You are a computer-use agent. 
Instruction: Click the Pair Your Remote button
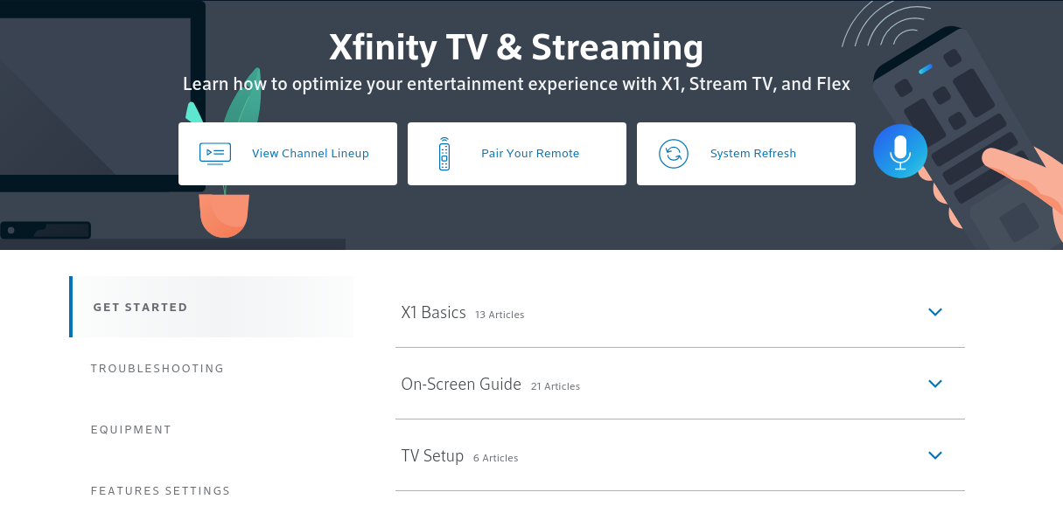pyautogui.click(x=517, y=154)
